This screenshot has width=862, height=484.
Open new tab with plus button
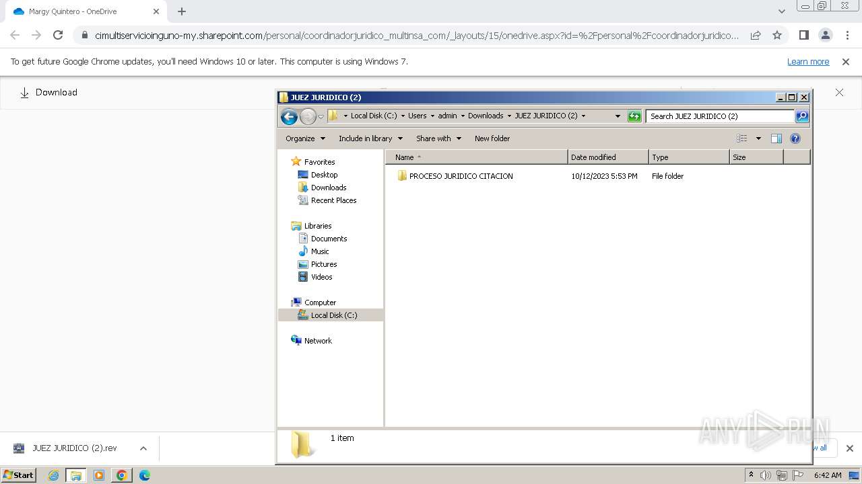(182, 11)
